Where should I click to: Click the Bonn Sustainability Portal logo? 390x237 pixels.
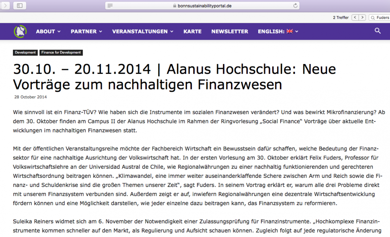20,31
